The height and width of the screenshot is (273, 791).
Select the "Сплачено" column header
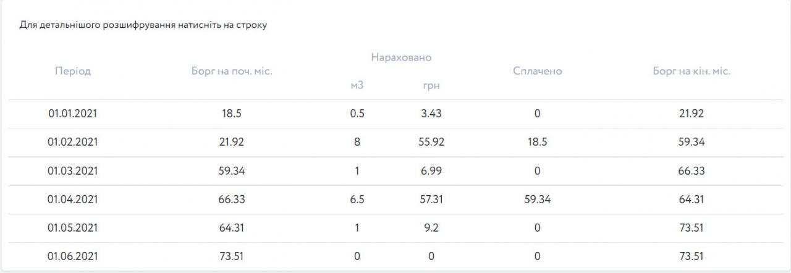[x=537, y=71]
